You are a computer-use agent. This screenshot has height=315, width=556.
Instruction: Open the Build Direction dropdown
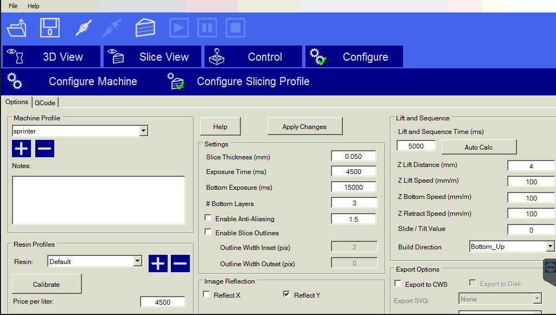550,247
